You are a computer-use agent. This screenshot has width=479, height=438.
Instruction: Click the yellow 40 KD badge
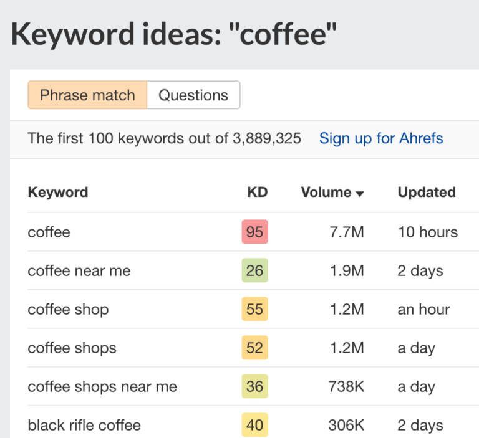(254, 426)
